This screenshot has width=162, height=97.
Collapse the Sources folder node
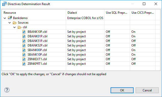click(10, 23)
